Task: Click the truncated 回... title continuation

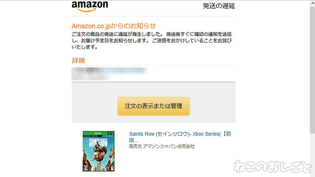Action: [134, 140]
